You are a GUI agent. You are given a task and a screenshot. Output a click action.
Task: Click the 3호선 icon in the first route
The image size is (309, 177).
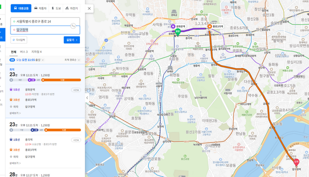(x=11, y=100)
